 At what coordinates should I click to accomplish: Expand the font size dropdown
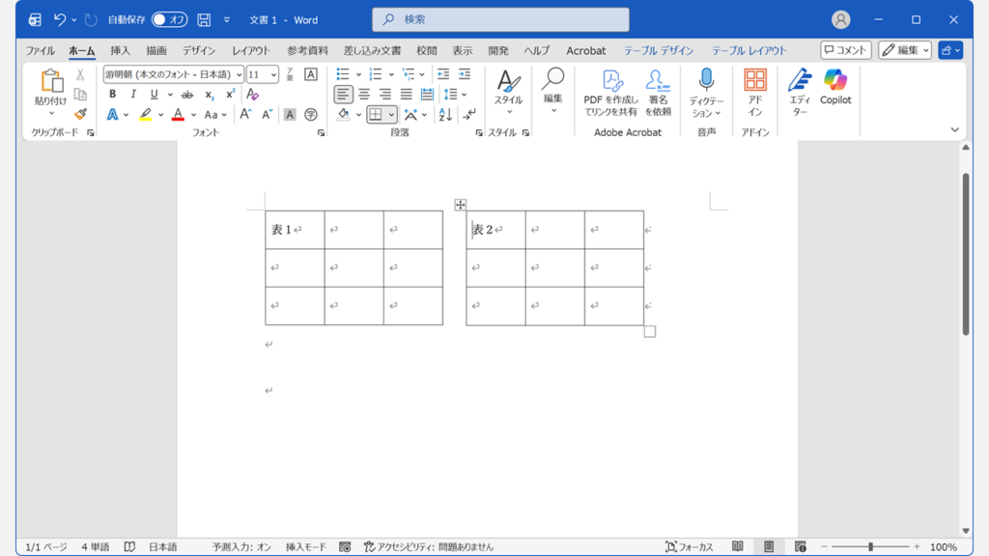pos(274,74)
